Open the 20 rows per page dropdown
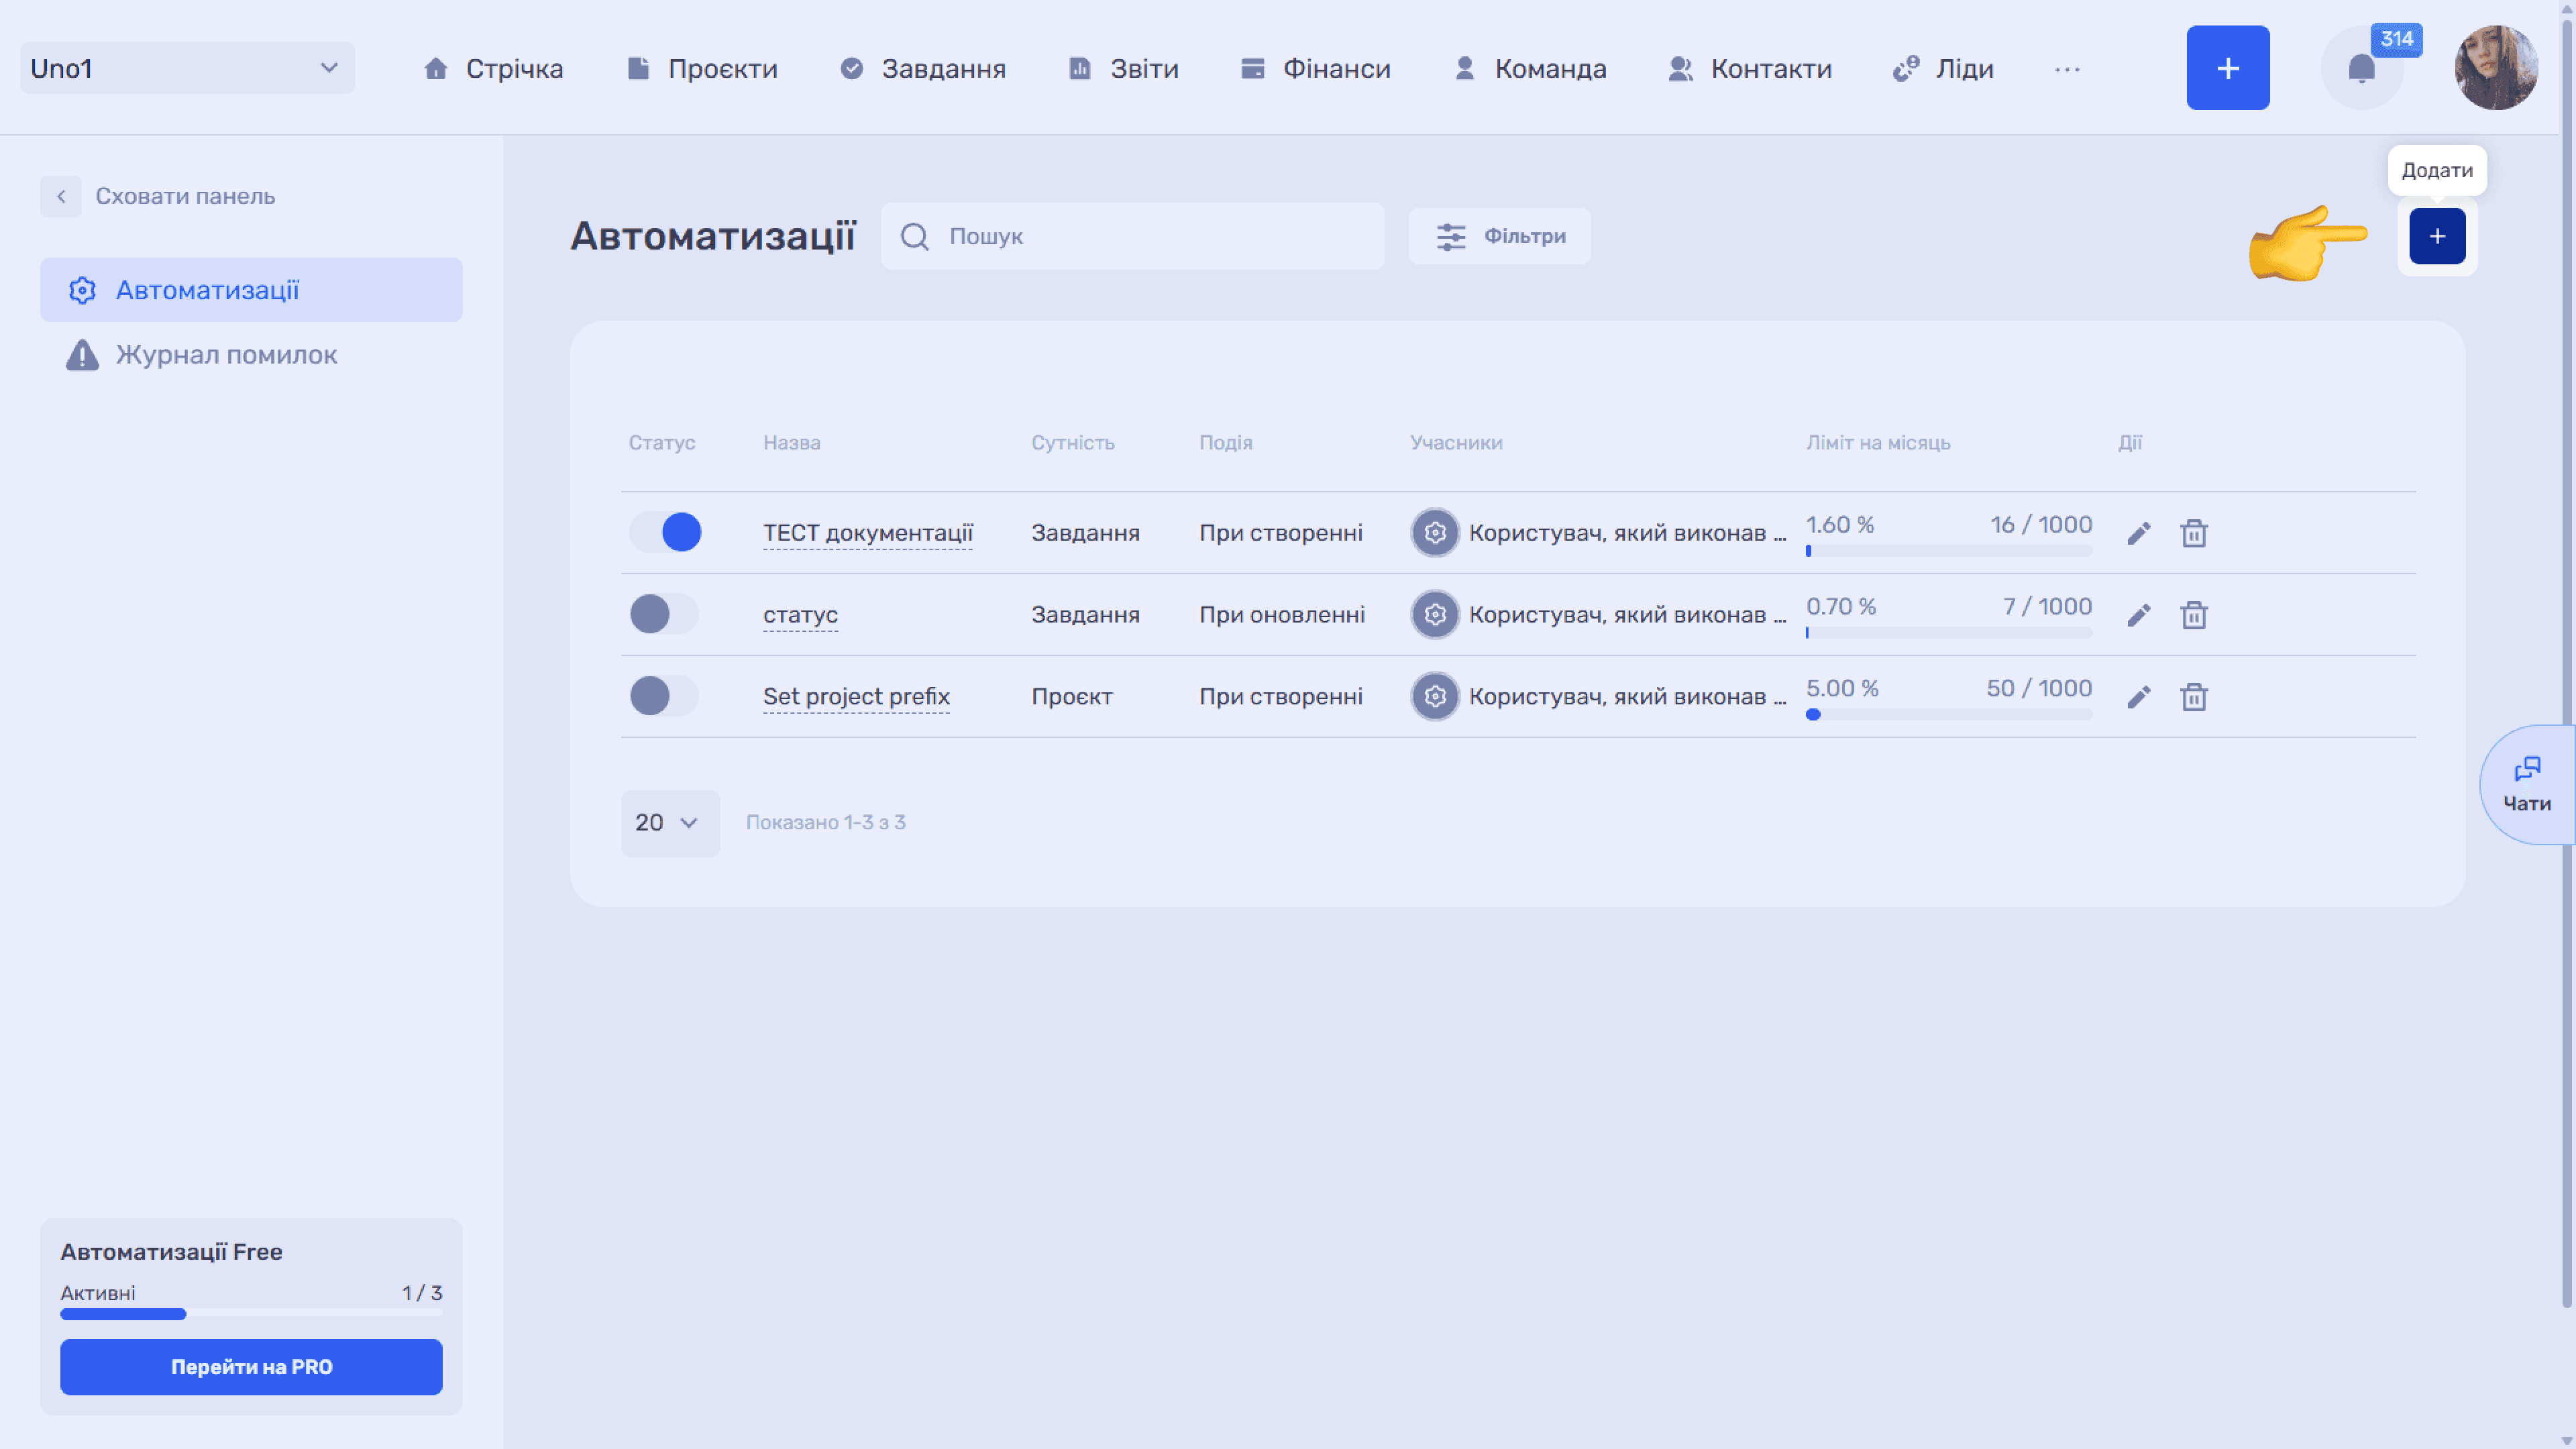This screenshot has width=2576, height=1449. 670,823
